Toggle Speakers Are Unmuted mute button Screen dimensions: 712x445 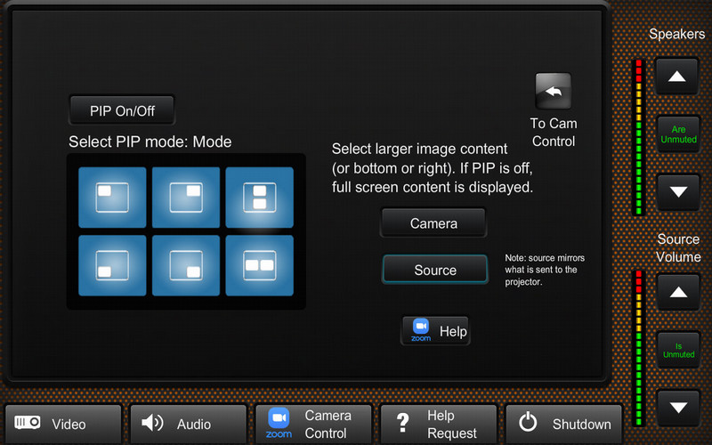(x=678, y=134)
